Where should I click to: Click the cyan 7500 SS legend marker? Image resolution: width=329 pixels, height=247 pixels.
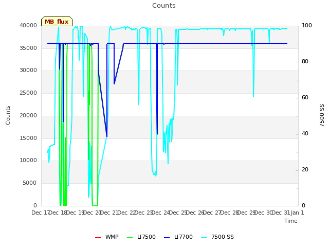(204, 238)
